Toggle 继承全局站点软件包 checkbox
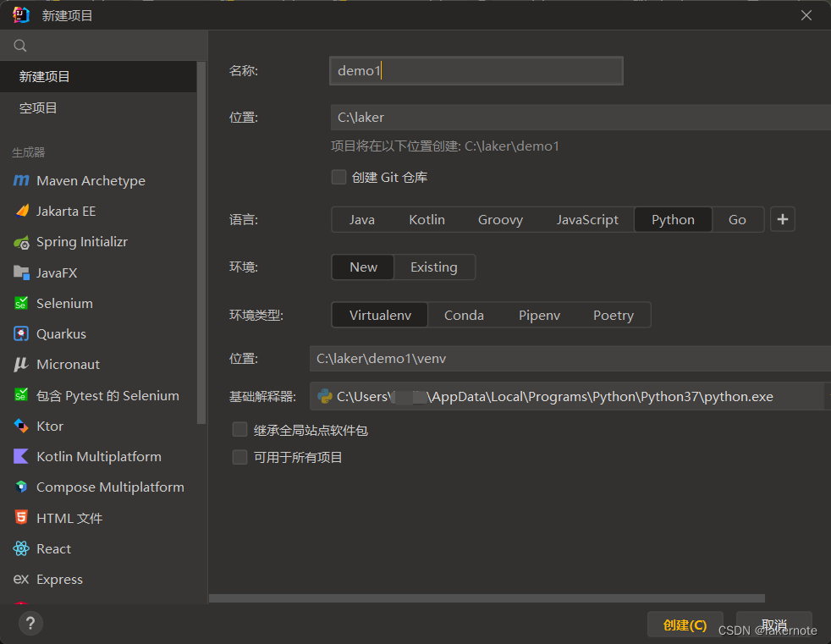 click(x=240, y=429)
